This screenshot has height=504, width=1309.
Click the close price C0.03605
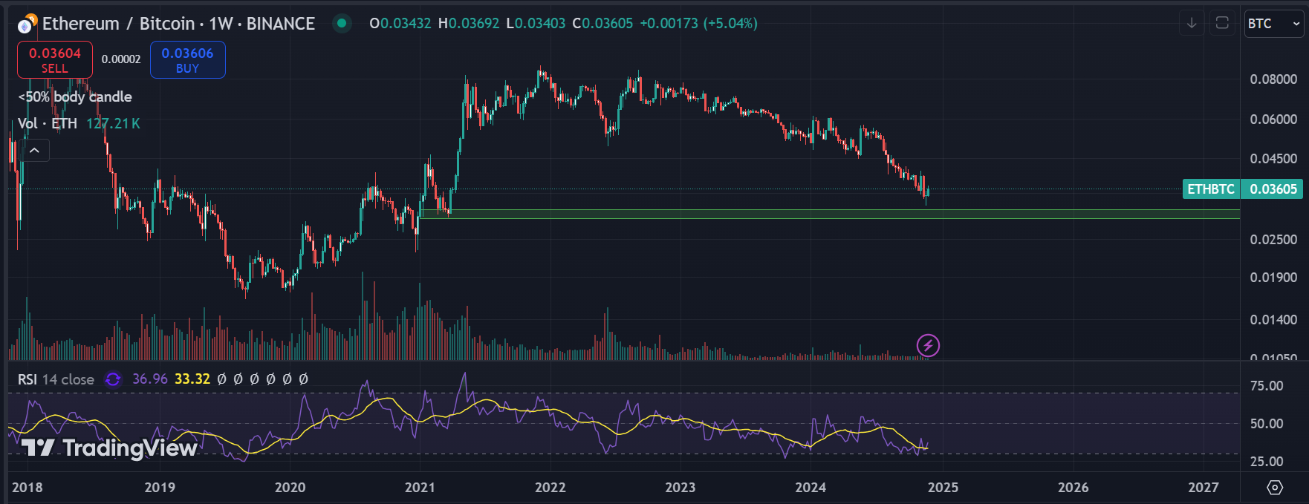pos(602,24)
